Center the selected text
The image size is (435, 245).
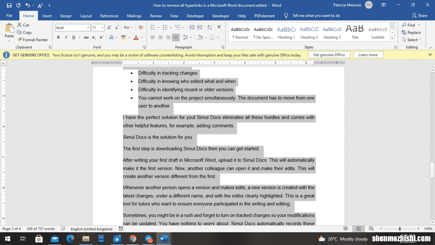coord(160,37)
